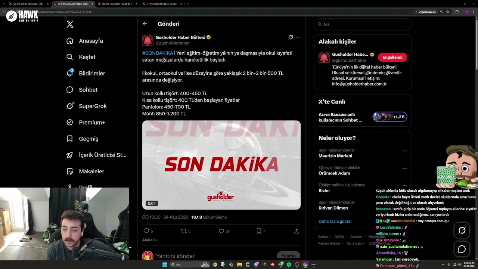
Task: Open the Gizlilik privacy link
Action: click(339, 237)
